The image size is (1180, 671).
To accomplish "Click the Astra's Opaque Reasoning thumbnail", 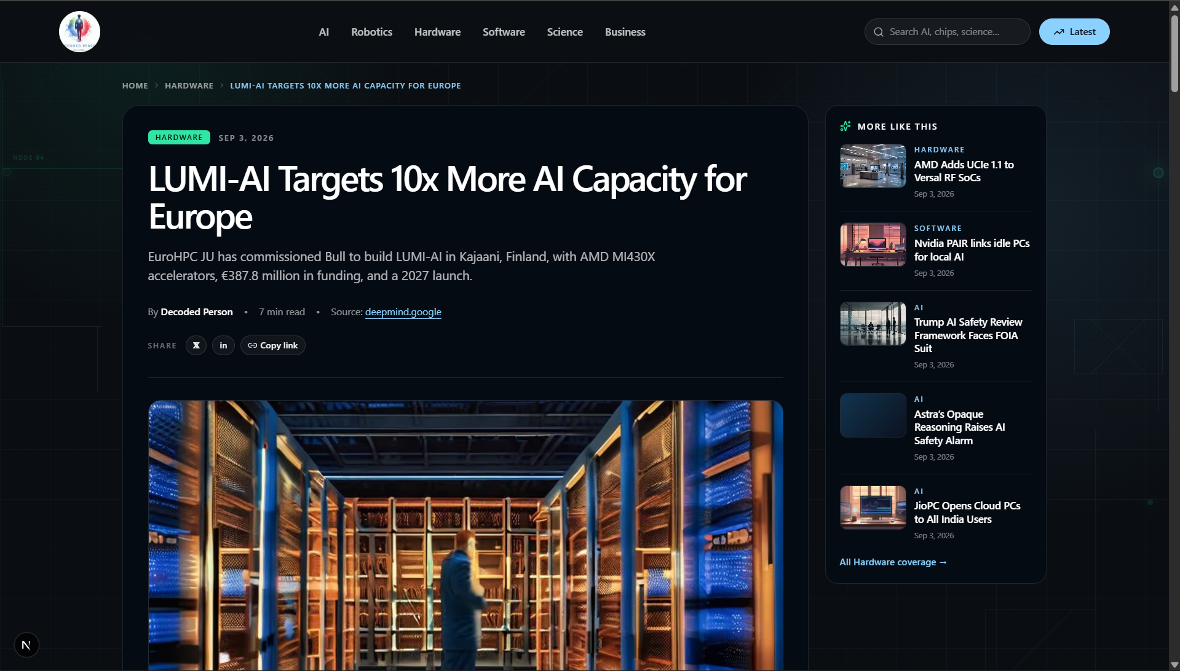I will tap(873, 415).
